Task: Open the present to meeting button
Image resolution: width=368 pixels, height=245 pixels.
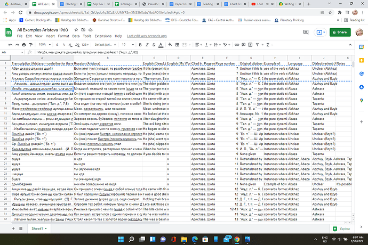Action: pyautogui.click(x=321, y=32)
